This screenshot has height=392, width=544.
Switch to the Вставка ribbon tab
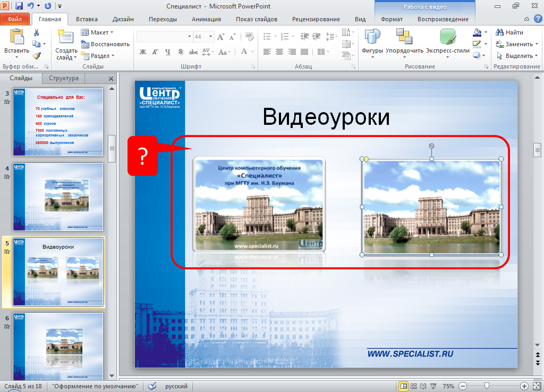(87, 19)
